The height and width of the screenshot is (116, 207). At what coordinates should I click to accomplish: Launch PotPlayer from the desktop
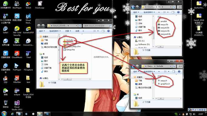pyautogui.click(x=17, y=67)
